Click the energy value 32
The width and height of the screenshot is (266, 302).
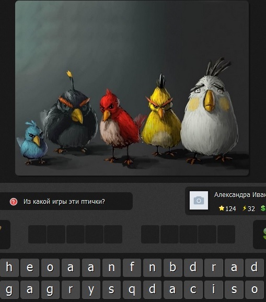coord(251,208)
